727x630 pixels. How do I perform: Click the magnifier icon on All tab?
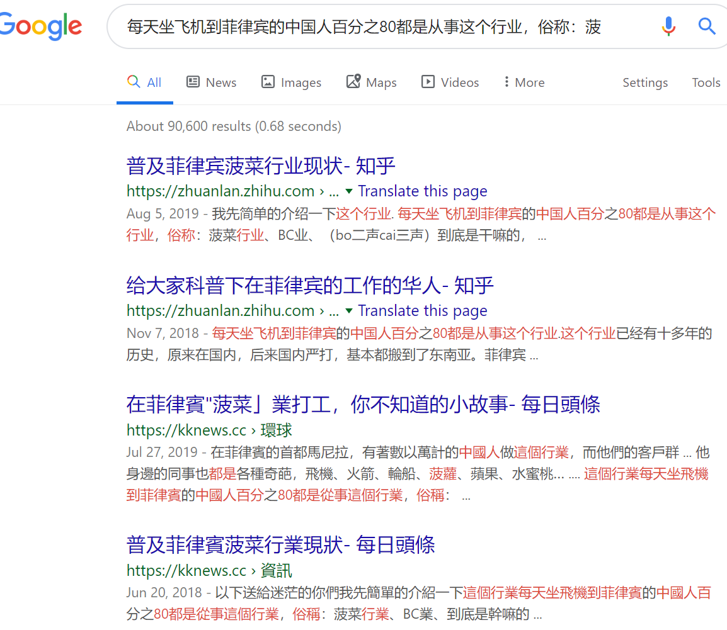click(x=134, y=82)
